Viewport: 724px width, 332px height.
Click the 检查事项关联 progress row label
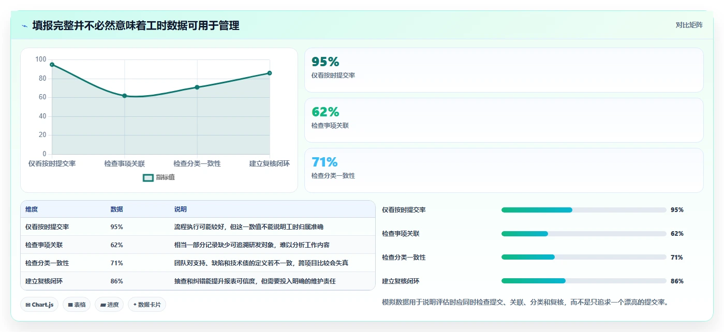401,234
